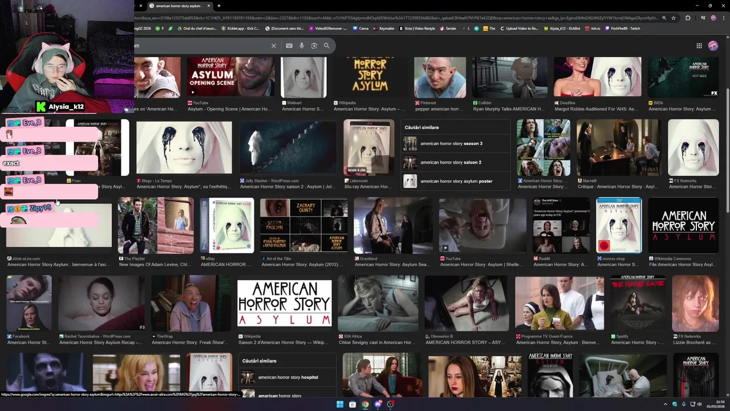The width and height of the screenshot is (730, 411).
Task: Open the Microsoft Store from the taskbar
Action: pyautogui.click(x=352, y=404)
